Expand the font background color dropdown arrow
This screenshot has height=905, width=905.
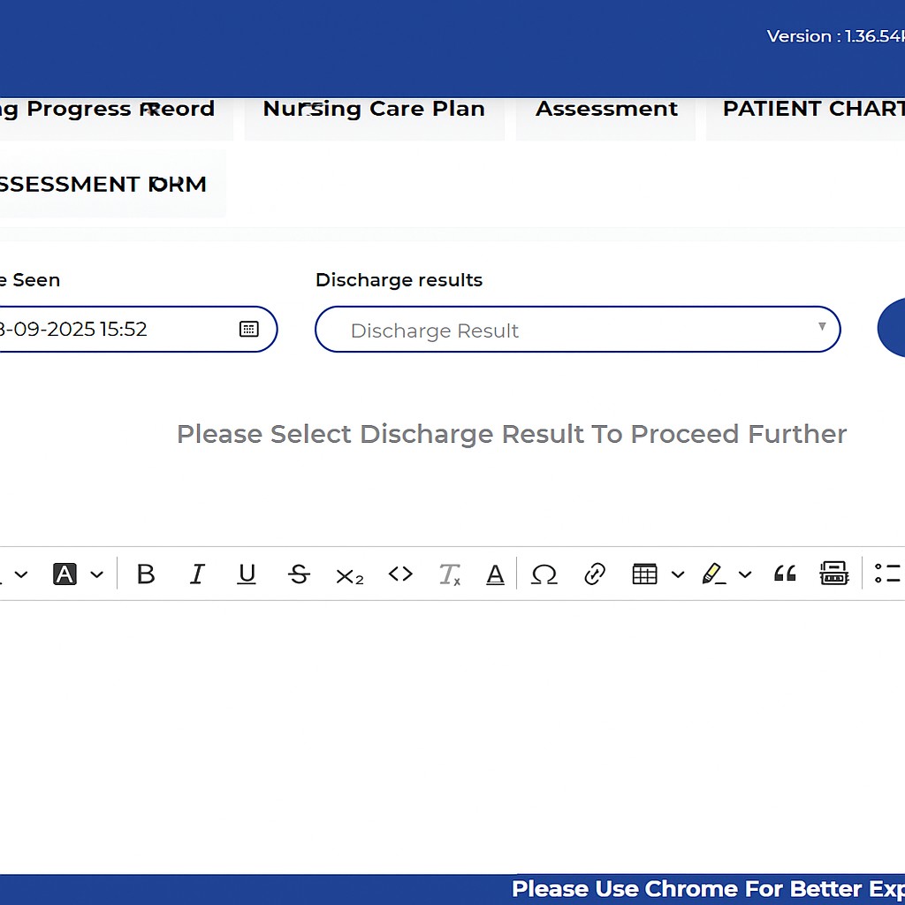[x=97, y=574]
